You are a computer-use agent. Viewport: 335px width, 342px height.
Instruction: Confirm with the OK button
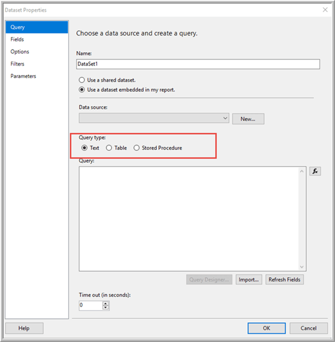(x=267, y=328)
